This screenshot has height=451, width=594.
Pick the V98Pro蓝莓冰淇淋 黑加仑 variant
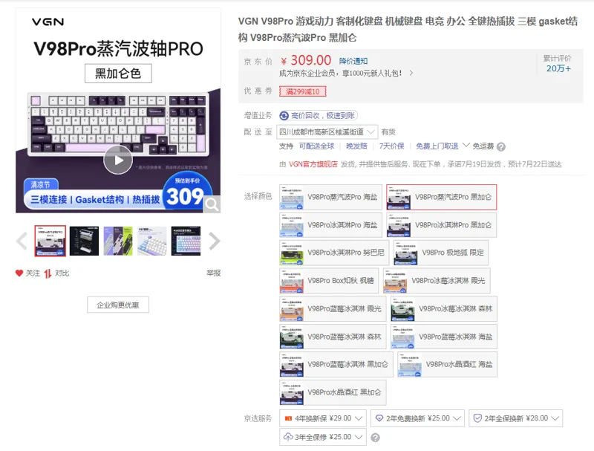pos(336,365)
